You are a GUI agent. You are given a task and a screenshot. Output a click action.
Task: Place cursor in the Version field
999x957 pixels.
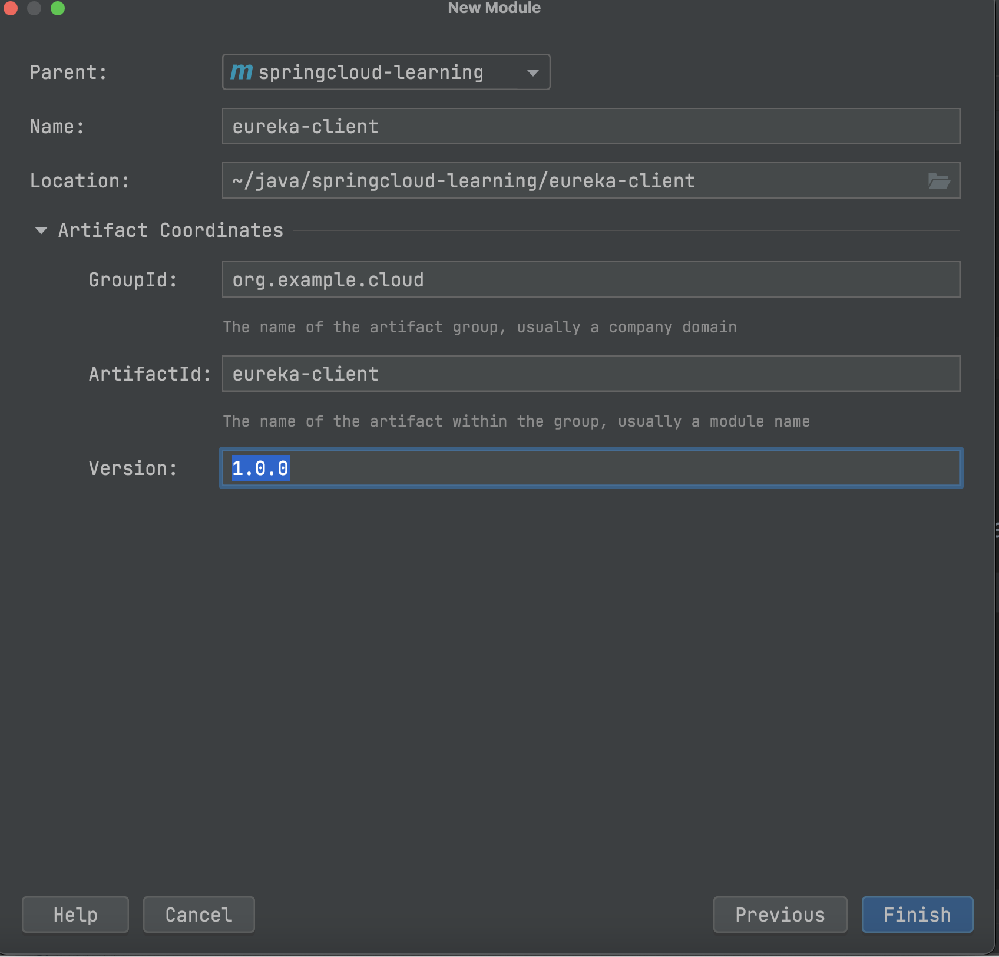click(590, 468)
